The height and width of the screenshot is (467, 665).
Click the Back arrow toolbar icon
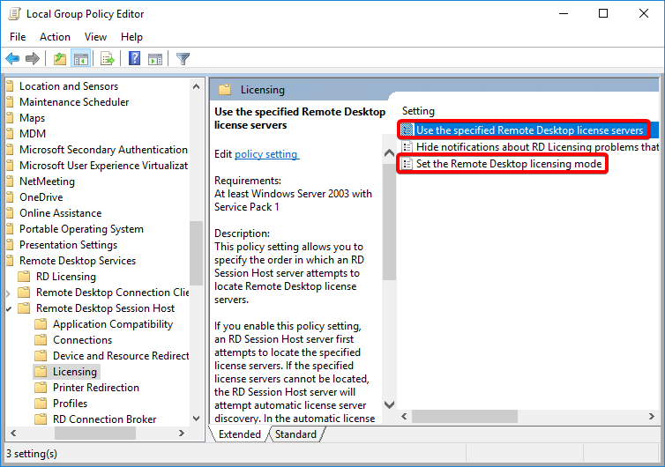coord(12,59)
